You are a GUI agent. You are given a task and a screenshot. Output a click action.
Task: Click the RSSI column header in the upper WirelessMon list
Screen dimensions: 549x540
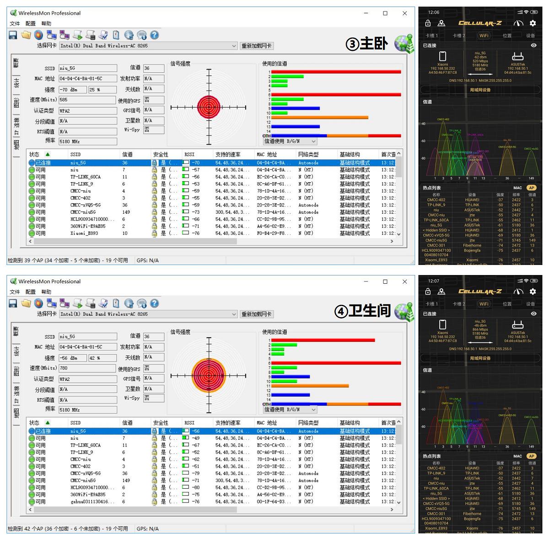click(197, 154)
